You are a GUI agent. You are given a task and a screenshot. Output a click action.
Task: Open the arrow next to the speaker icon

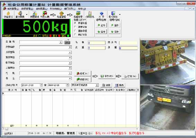point(27,15)
